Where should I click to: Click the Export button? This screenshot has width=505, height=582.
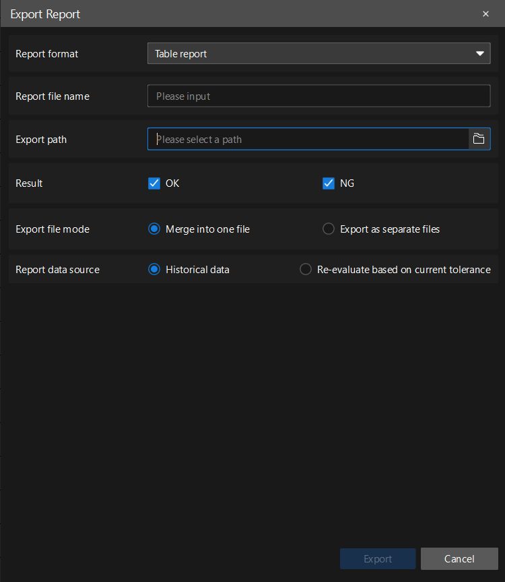click(378, 558)
